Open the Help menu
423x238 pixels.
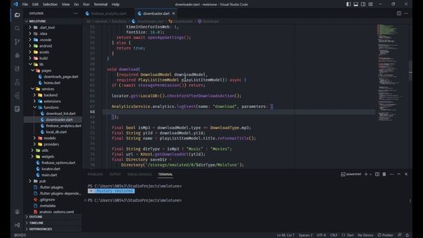[116, 5]
